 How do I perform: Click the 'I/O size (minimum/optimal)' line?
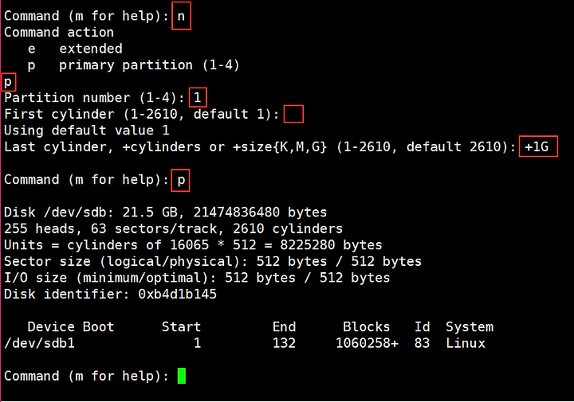[x=197, y=278]
